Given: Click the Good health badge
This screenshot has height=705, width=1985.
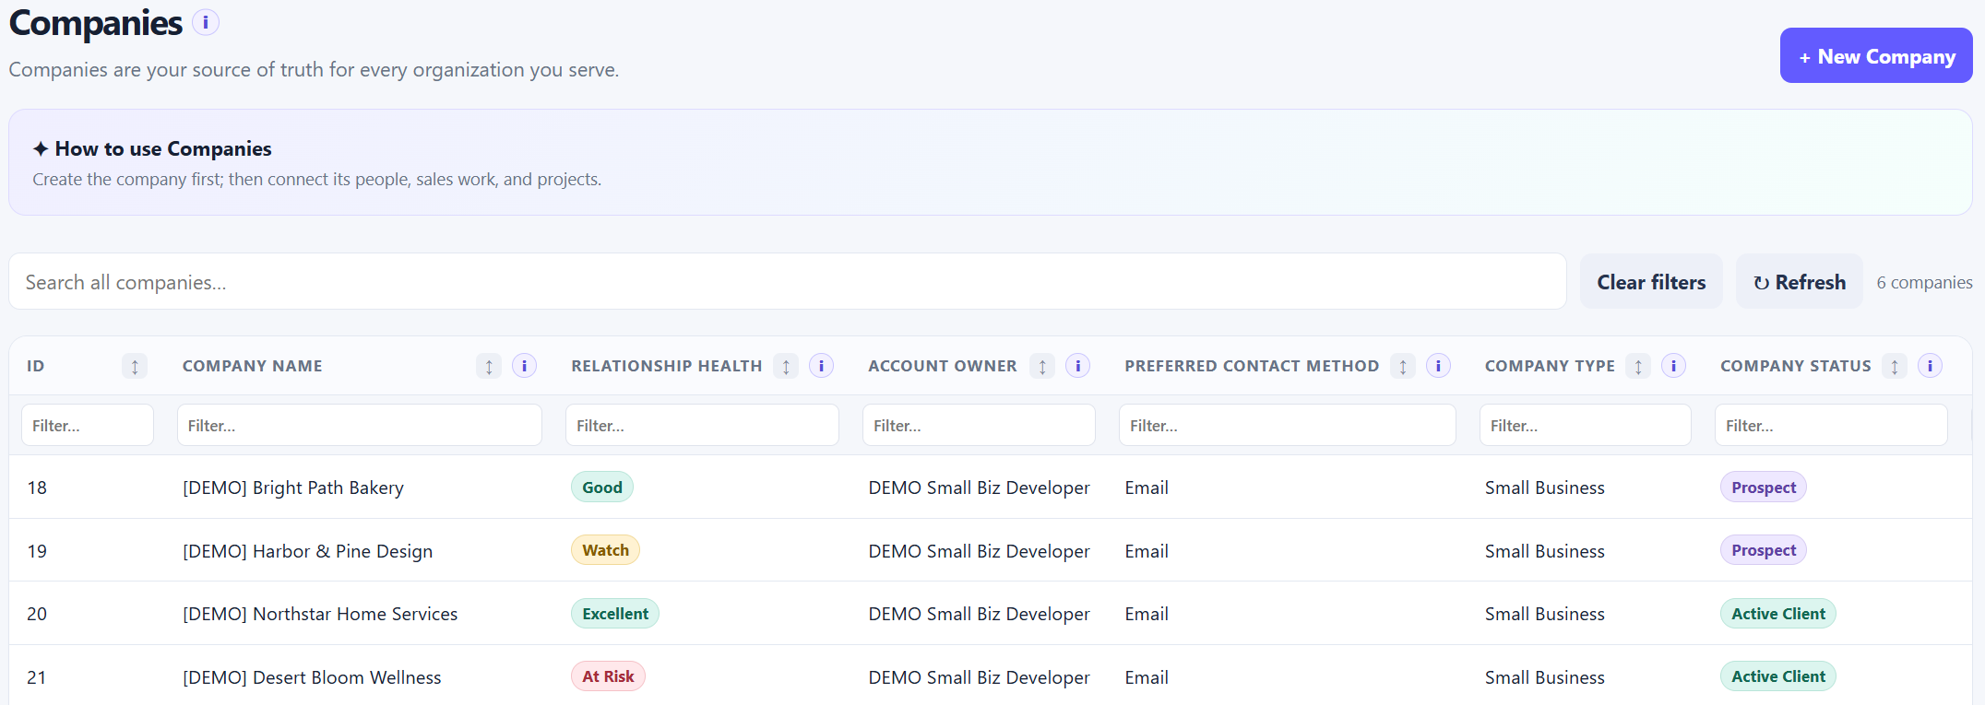Looking at the screenshot, I should tap(602, 487).
